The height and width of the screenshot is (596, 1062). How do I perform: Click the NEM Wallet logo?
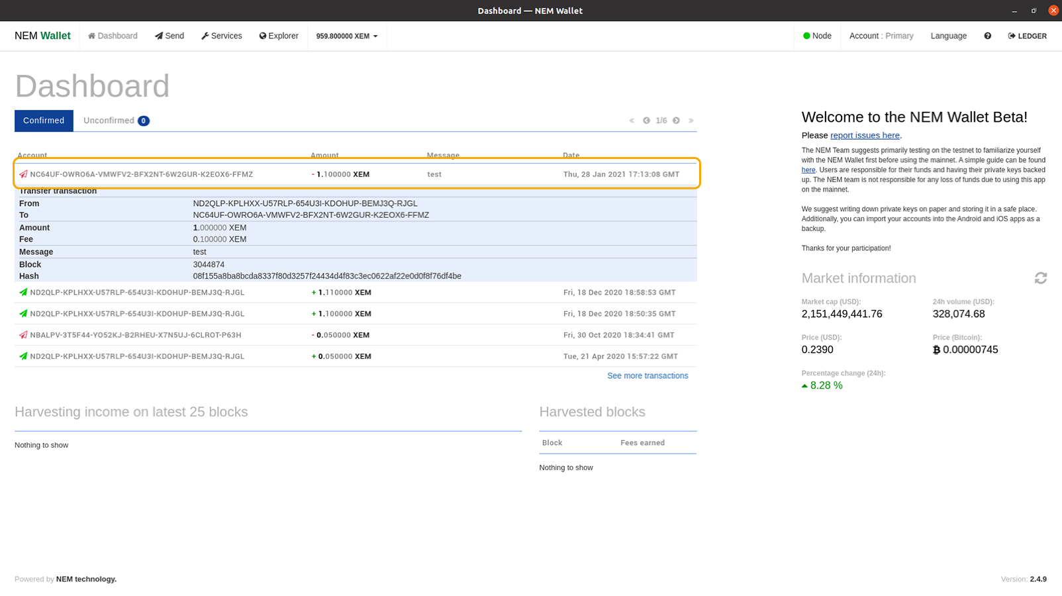tap(42, 36)
